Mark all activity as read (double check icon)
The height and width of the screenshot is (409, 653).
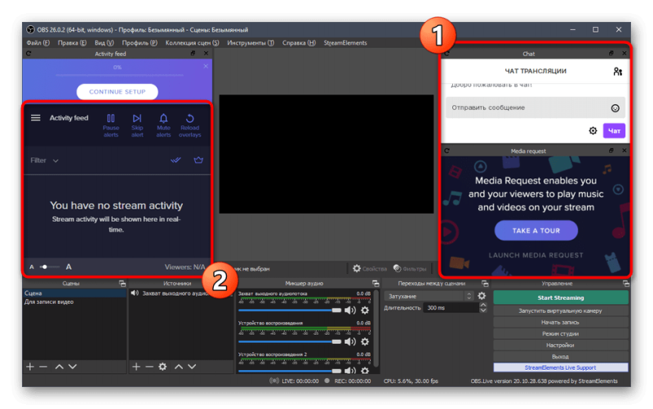[x=175, y=160]
